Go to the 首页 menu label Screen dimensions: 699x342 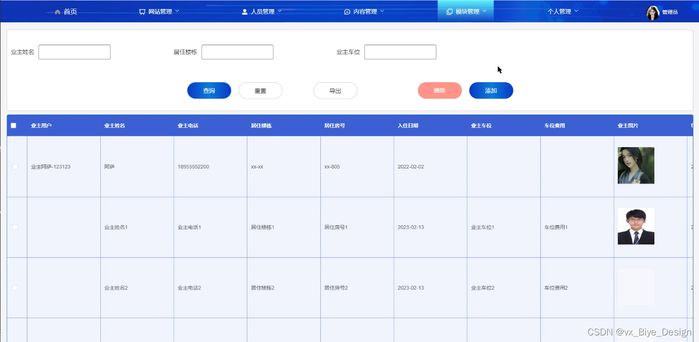70,12
